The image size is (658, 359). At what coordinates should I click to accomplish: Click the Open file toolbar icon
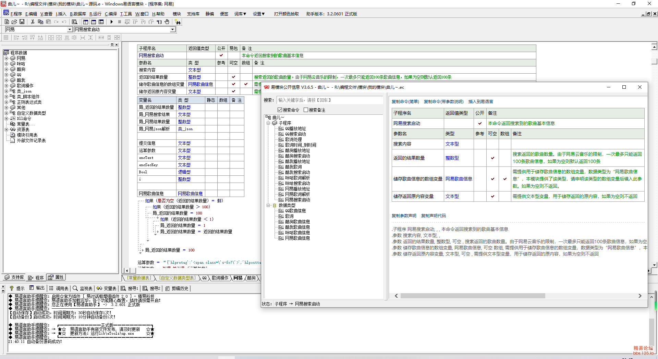[x=14, y=22]
